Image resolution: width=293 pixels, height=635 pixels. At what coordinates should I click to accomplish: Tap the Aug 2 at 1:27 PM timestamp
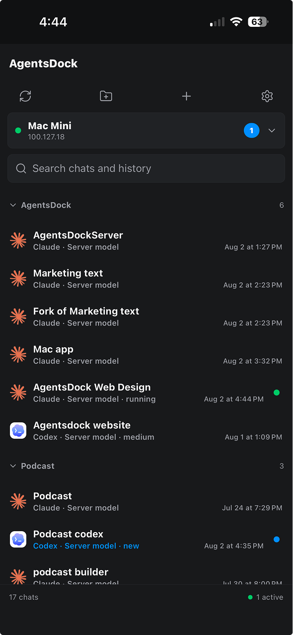point(253,247)
